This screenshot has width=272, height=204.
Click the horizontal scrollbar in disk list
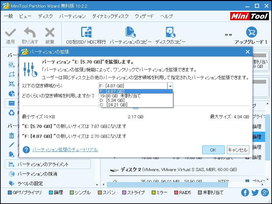pyautogui.click(x=168, y=184)
